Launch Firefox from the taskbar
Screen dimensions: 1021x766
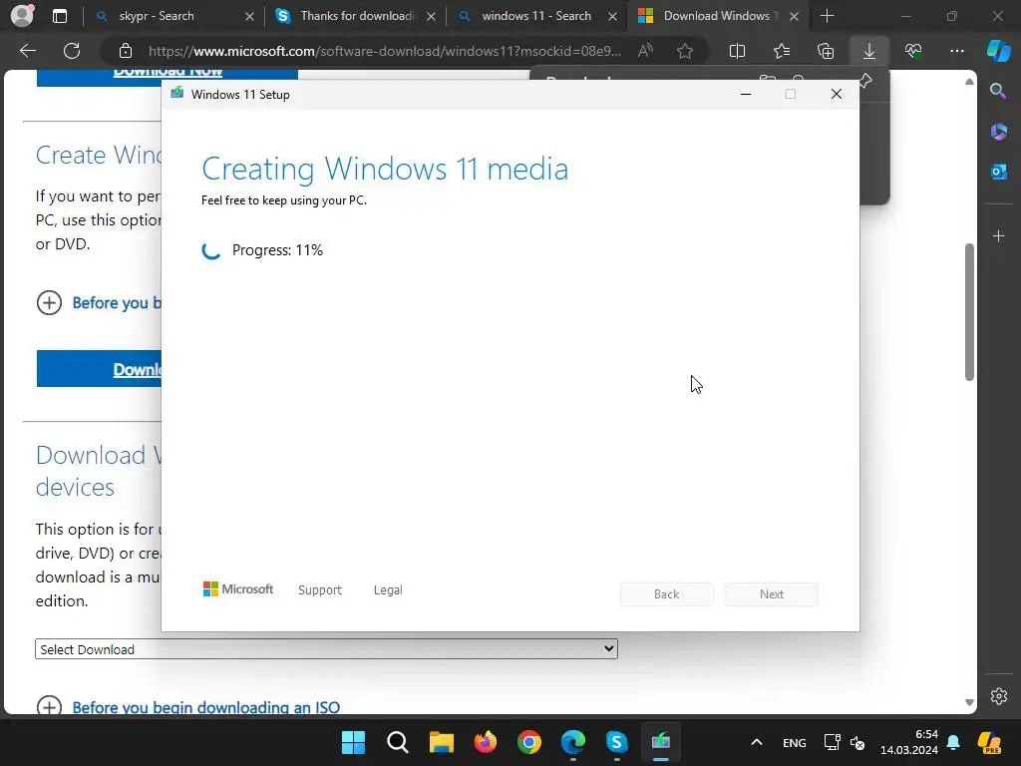coord(486,742)
